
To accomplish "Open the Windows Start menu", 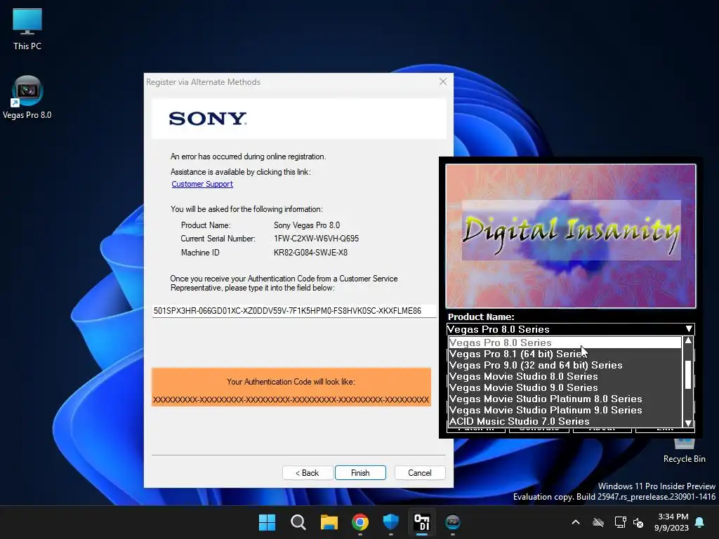I will (x=267, y=522).
